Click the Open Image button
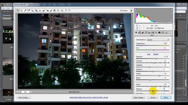The width and height of the screenshot is (188, 105). point(138,97)
